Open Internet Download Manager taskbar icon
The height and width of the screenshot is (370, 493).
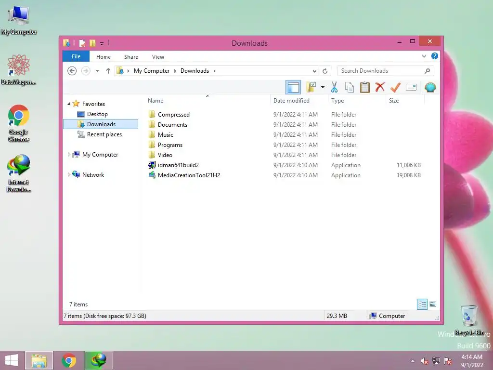(98, 360)
